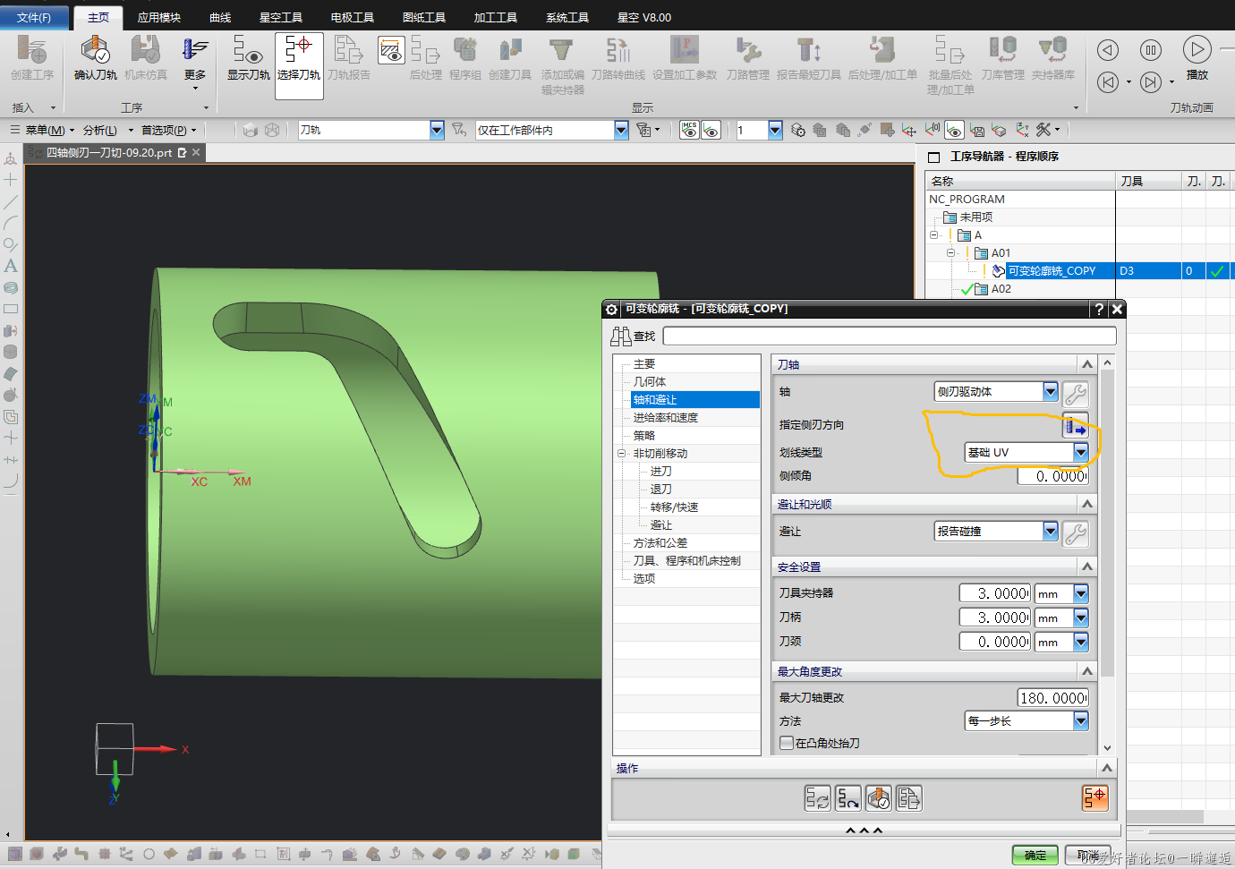Screen dimensions: 1235x869
Task: Click the pause toolpath animation button
Action: [1151, 50]
